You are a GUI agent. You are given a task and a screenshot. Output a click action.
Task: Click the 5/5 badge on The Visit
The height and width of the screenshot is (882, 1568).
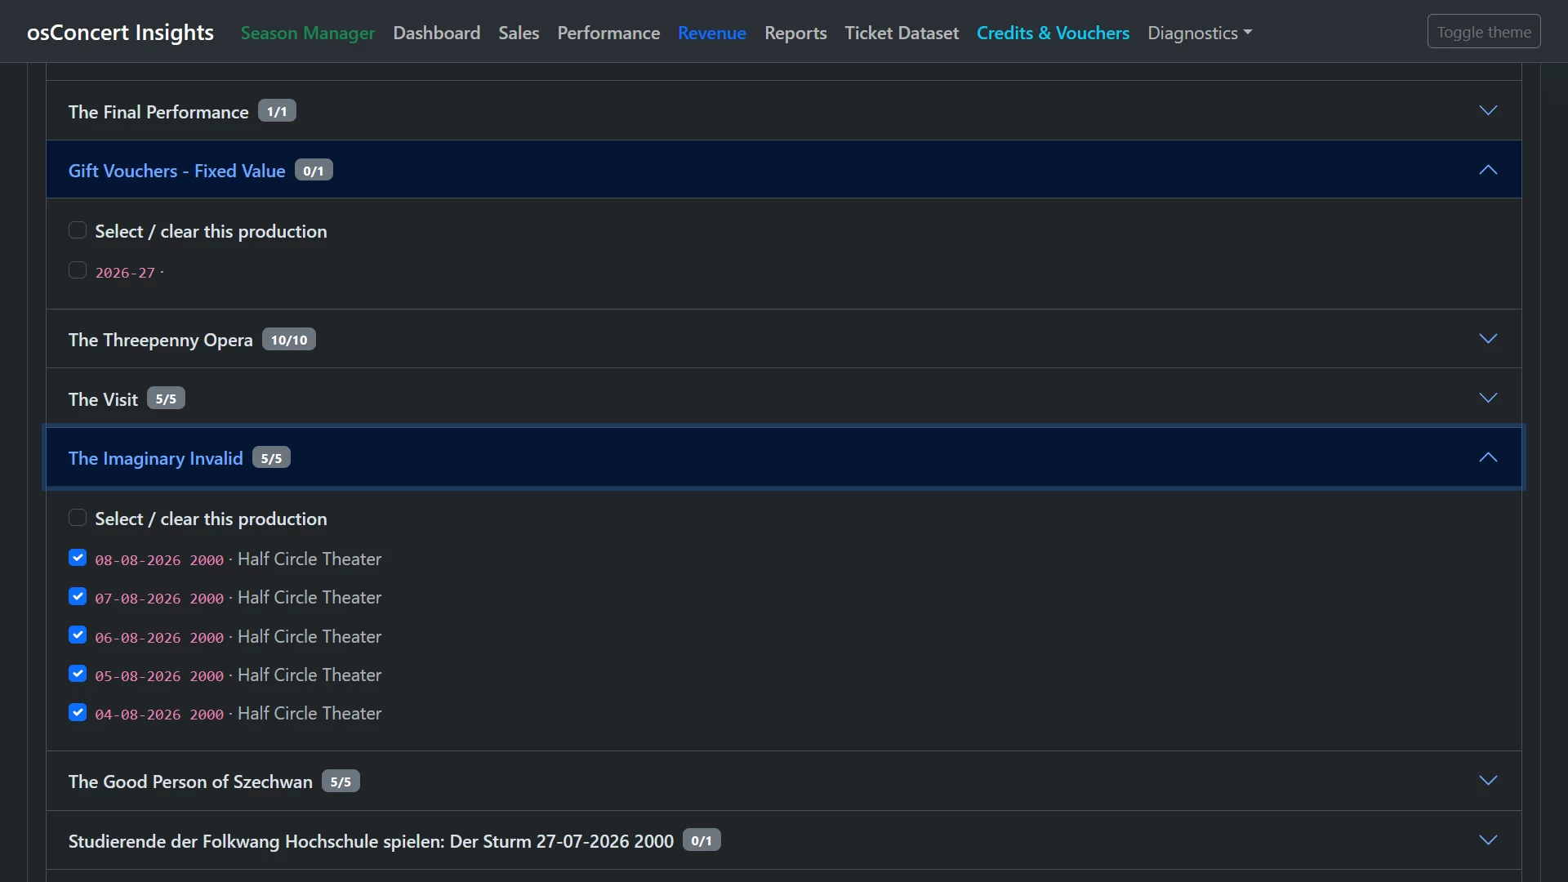166,399
